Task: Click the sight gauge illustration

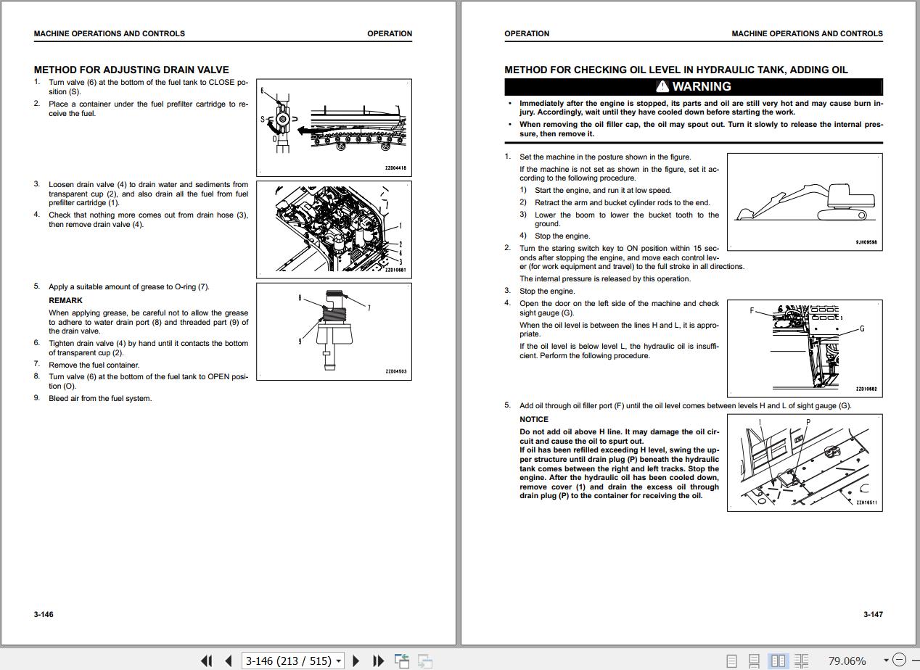Action: tap(805, 348)
